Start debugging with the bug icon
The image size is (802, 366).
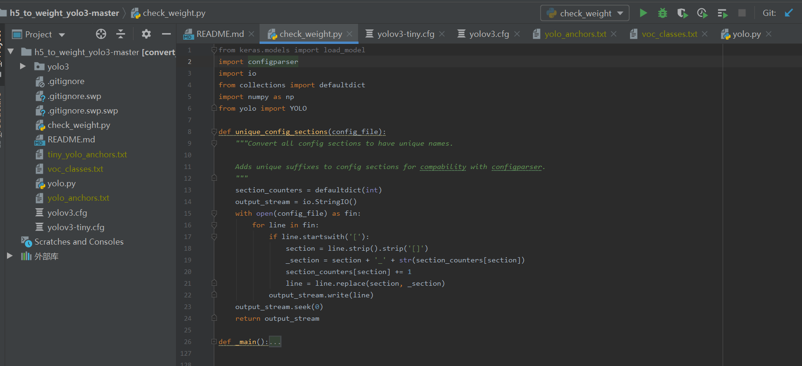tap(662, 13)
